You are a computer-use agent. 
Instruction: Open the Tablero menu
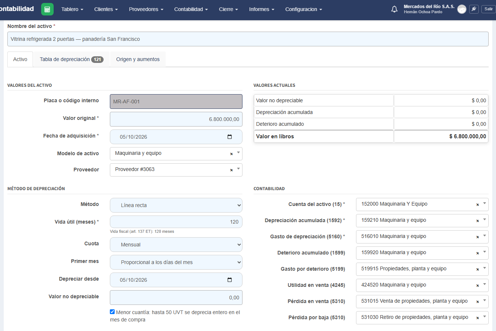coord(72,9)
